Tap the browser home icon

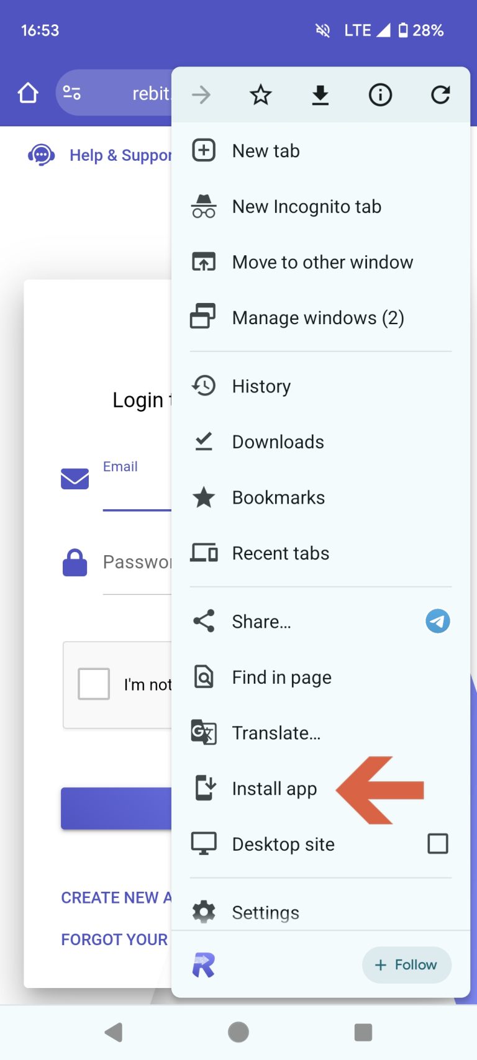[28, 93]
